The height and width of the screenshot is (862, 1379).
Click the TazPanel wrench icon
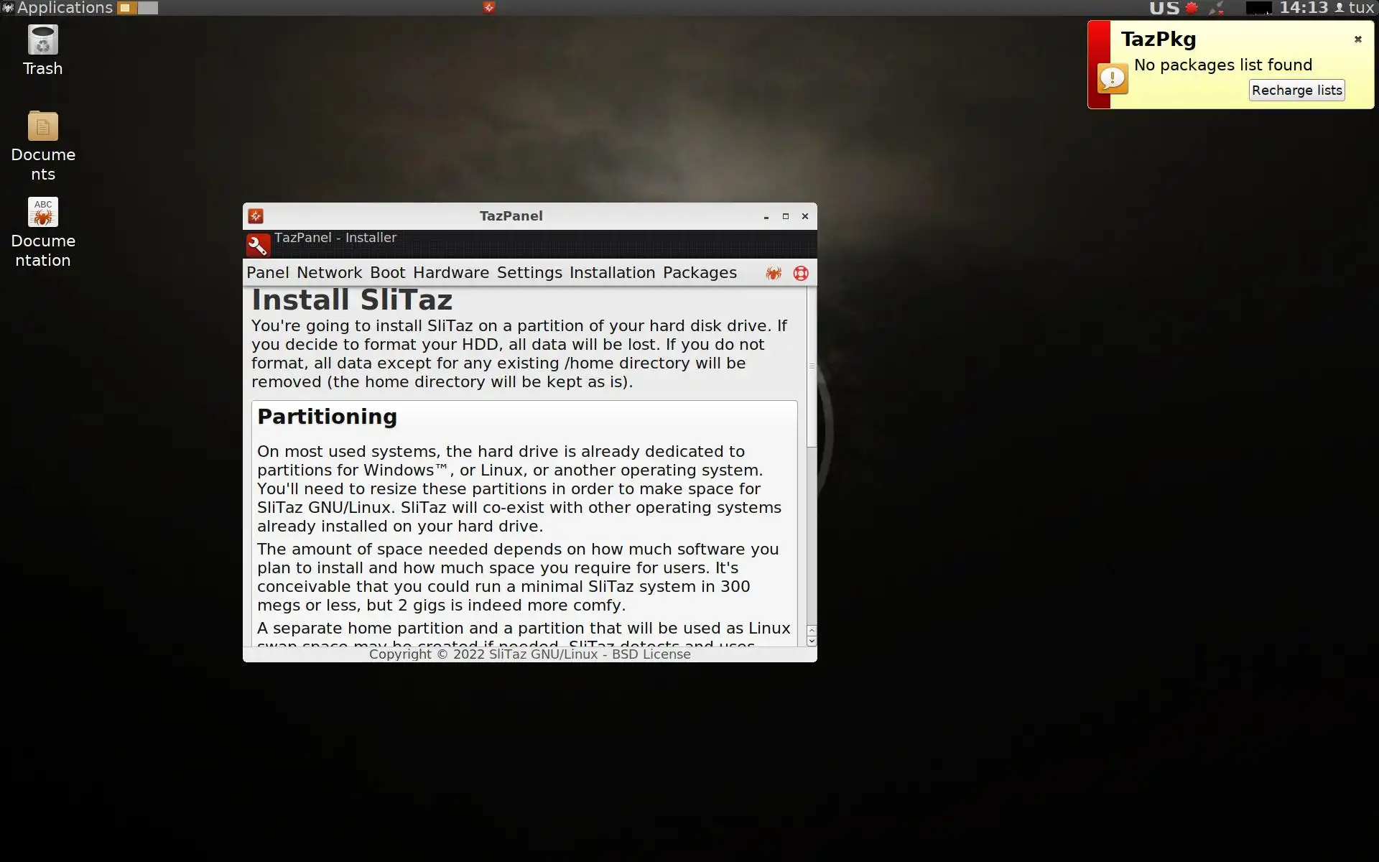[258, 246]
